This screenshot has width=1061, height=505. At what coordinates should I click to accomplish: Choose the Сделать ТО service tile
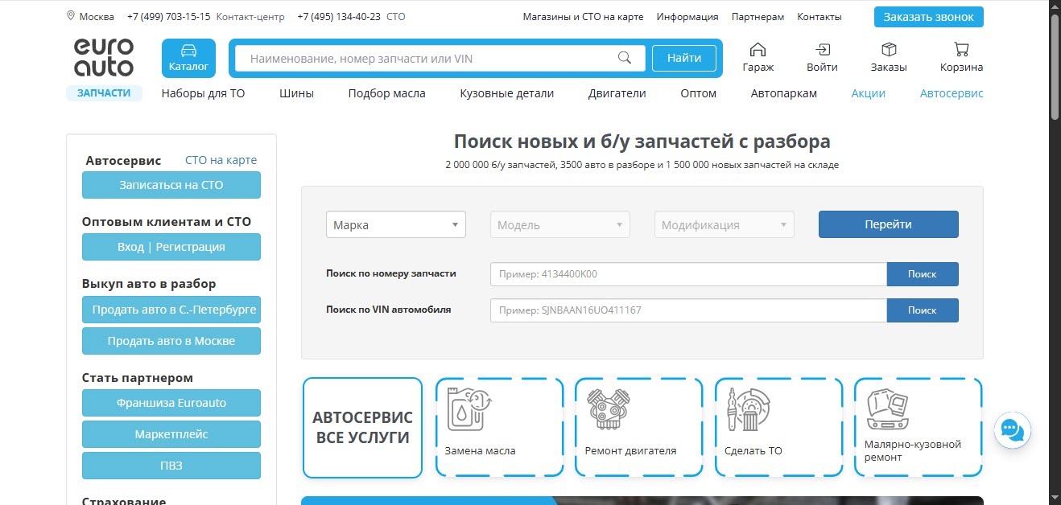click(x=778, y=428)
